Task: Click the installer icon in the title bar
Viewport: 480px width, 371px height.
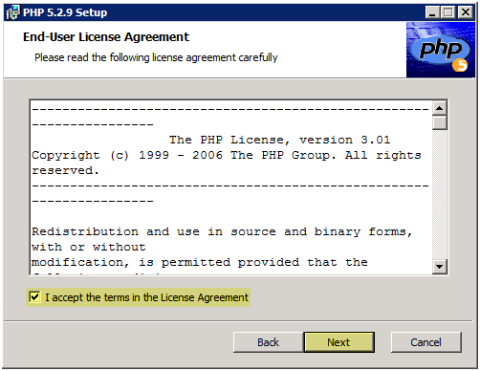Action: (12, 12)
